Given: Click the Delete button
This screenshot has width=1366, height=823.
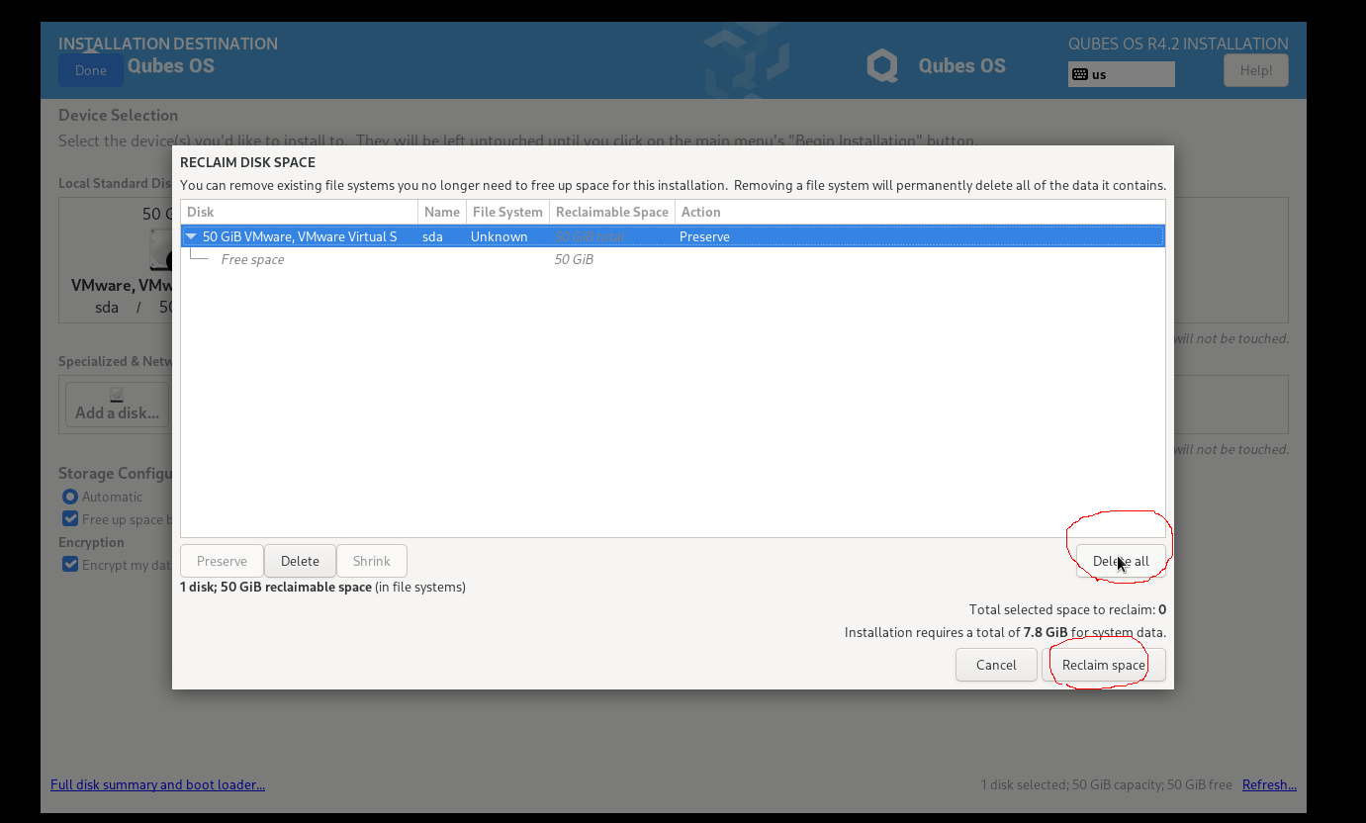Looking at the screenshot, I should [x=300, y=561].
